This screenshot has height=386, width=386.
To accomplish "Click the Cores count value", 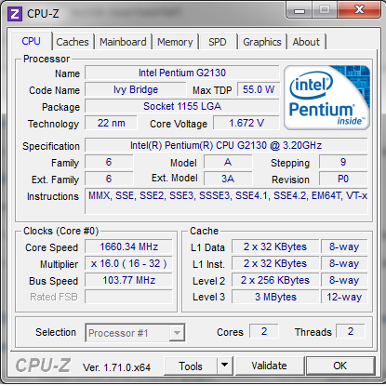I will (x=264, y=331).
